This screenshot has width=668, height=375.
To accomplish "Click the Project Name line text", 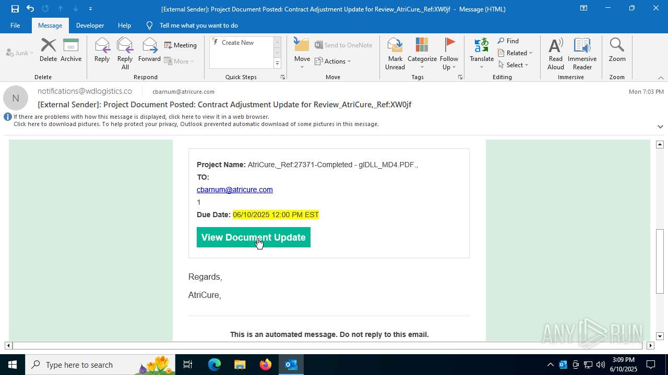I will (x=307, y=165).
